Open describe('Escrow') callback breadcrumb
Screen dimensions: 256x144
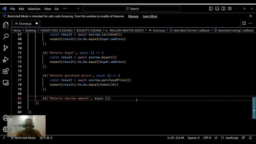[190, 30]
